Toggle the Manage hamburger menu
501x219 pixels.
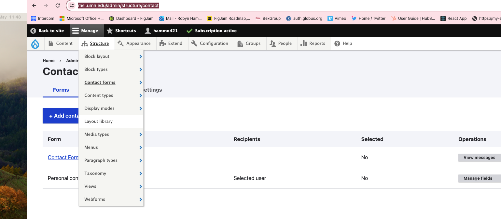tap(76, 31)
